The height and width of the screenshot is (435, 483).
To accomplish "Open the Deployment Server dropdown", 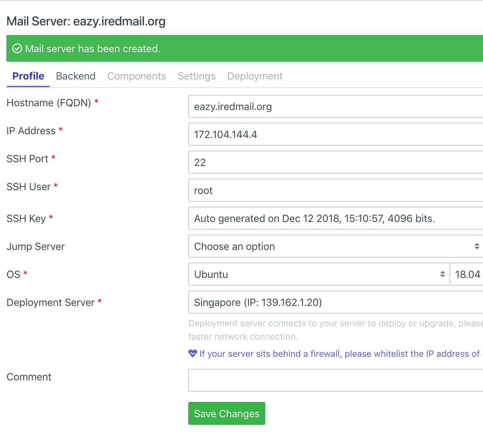I will pyautogui.click(x=336, y=302).
